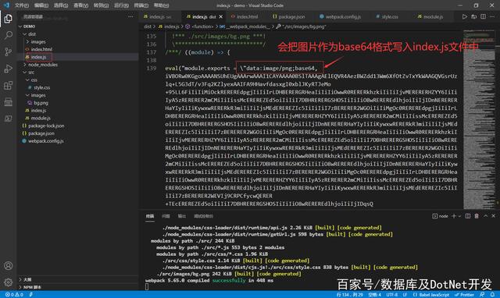500x298 pixels.
Task: Open webpack.config.js in the explorer tree
Action: pyautogui.click(x=45, y=141)
